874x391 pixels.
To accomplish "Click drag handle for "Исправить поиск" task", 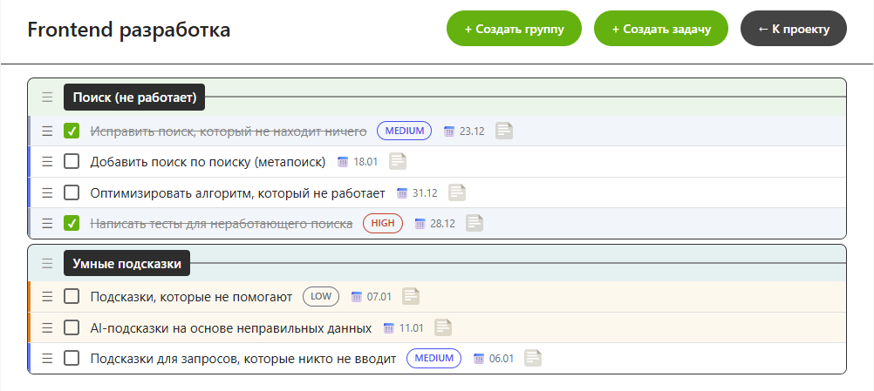I will click(x=47, y=131).
